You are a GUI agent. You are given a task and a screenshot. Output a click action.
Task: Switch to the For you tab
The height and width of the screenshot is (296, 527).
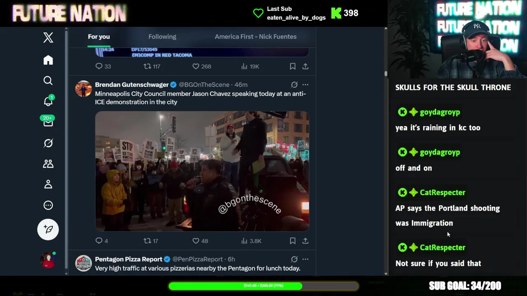[x=99, y=37]
